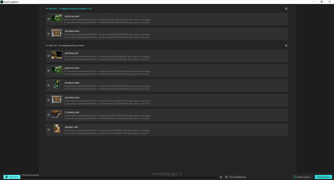Remove Batch #1 with its X icon

coord(286,9)
